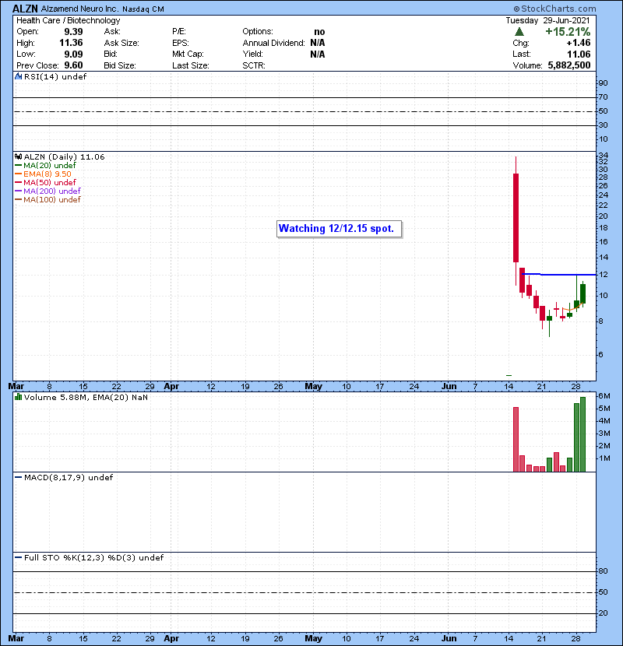Click the MACD(8,17,9) undef label
The image size is (623, 646).
point(69,478)
